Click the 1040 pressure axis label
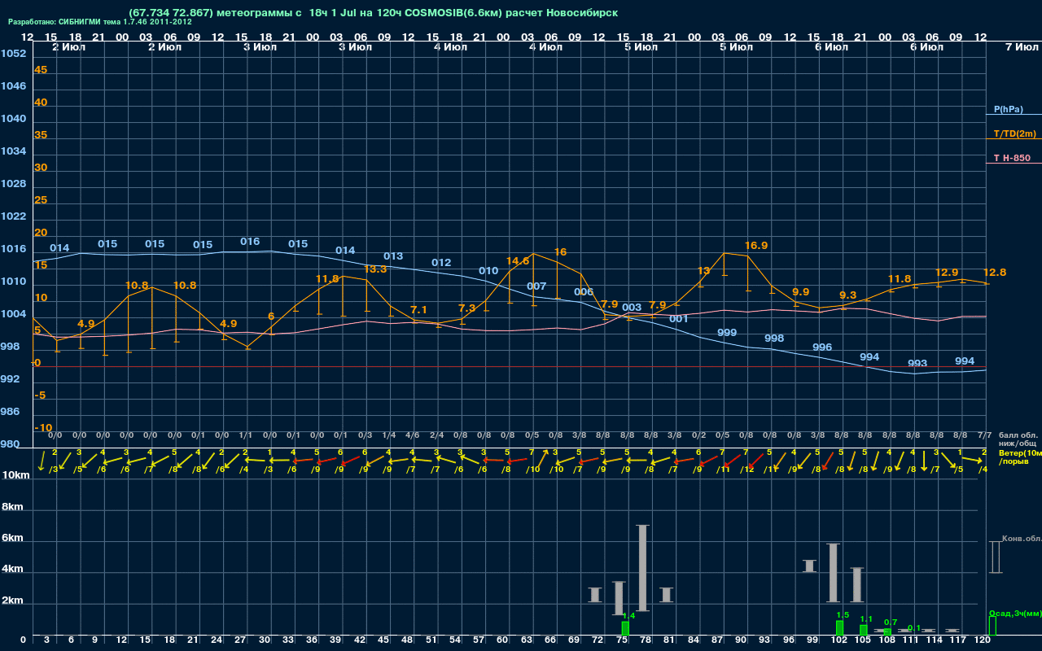This screenshot has width=1042, height=651. click(x=13, y=119)
